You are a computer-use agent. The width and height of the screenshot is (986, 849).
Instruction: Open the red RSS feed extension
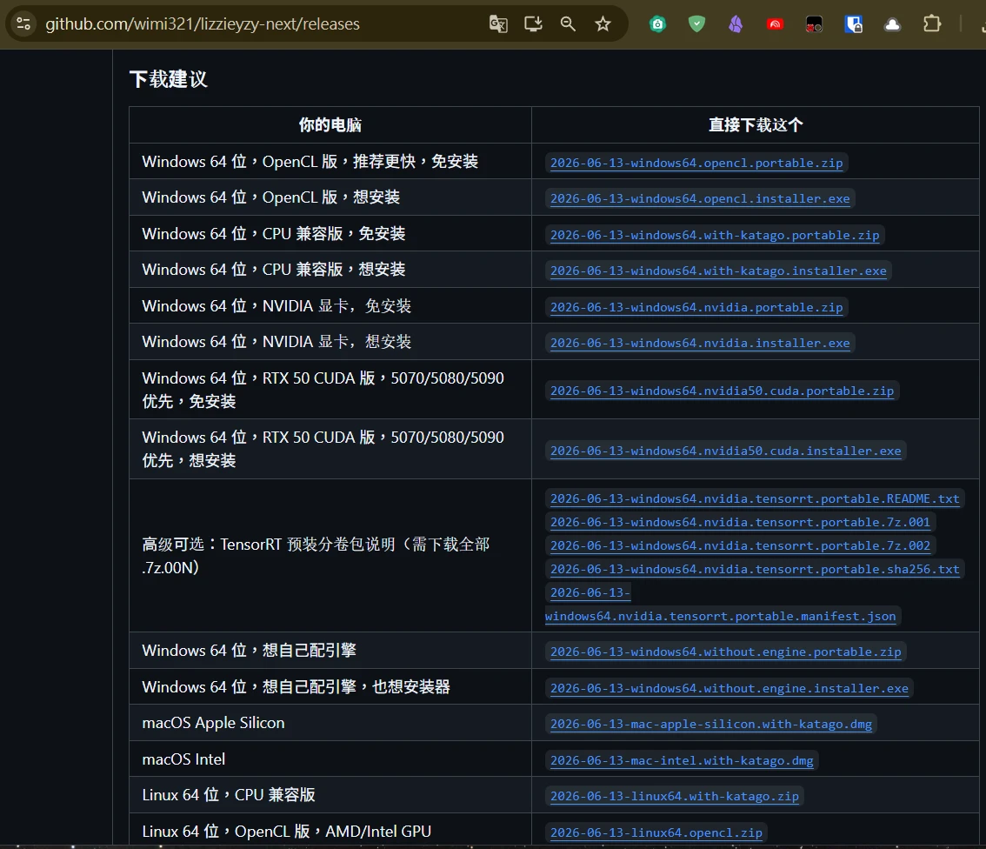pos(776,24)
